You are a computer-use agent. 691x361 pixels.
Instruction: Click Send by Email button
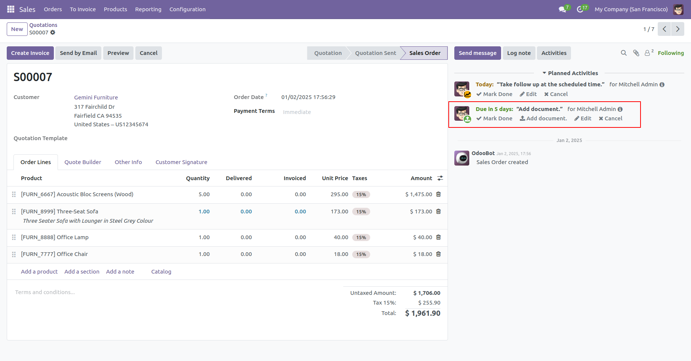(x=78, y=53)
